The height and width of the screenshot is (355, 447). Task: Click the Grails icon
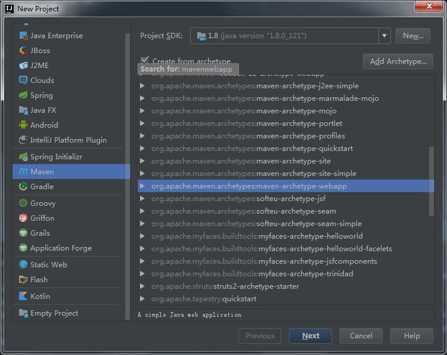click(23, 233)
